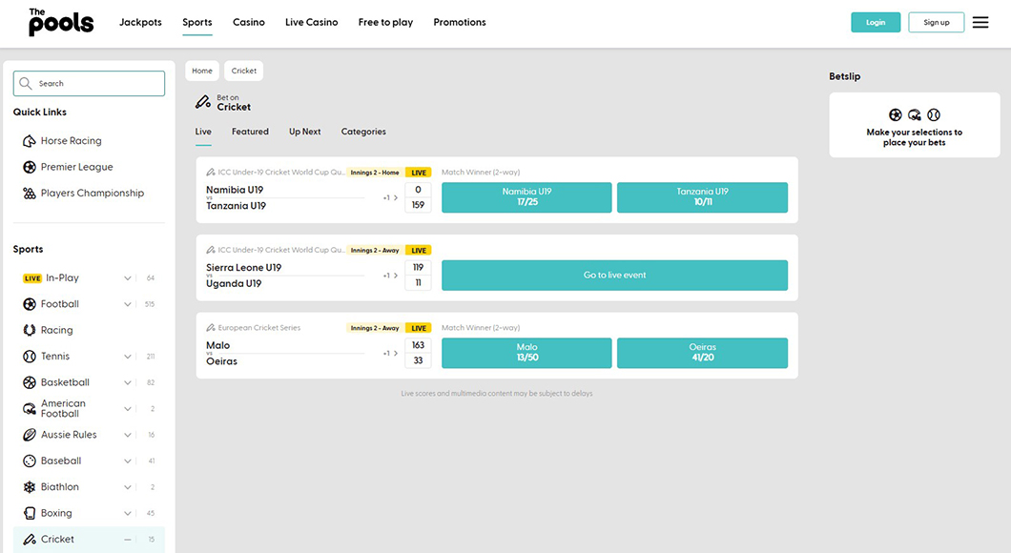Click LIVE badge on Malo vs Oeiras
Viewport: 1011px width, 553px height.
419,328
